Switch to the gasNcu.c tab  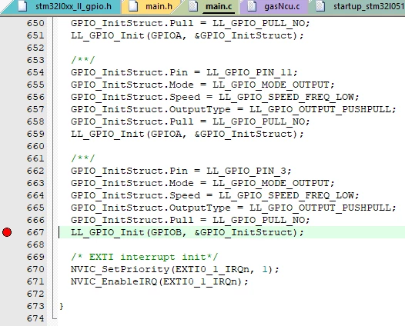274,6
